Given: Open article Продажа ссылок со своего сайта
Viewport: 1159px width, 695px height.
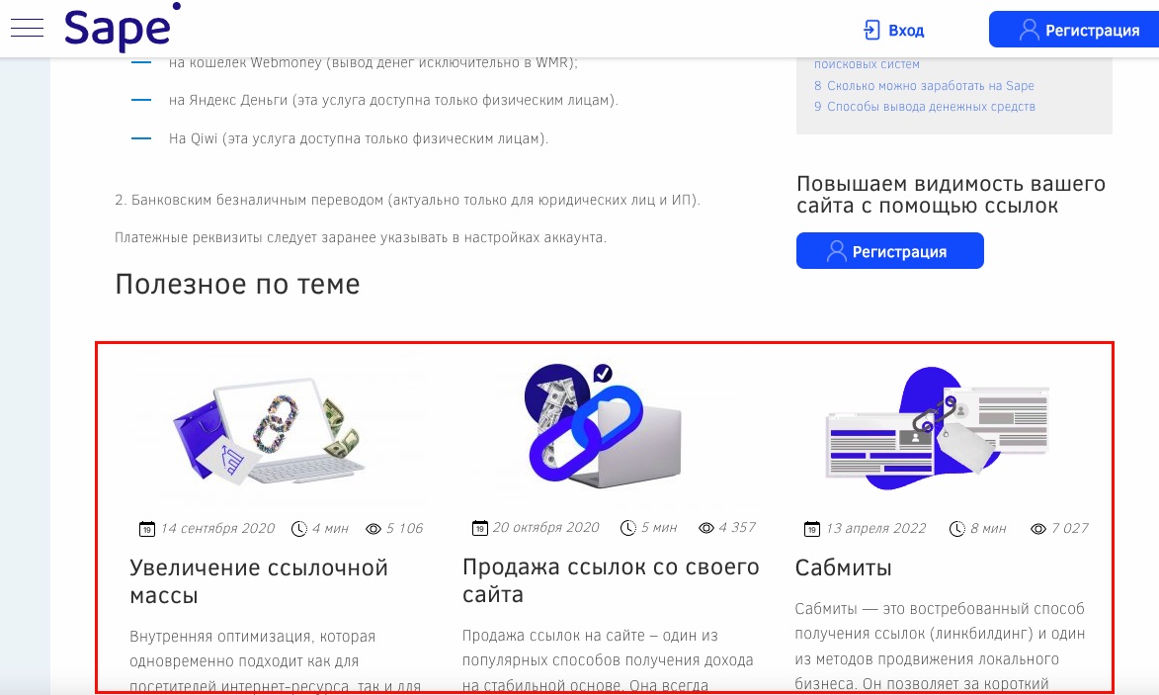Looking at the screenshot, I should 611,580.
